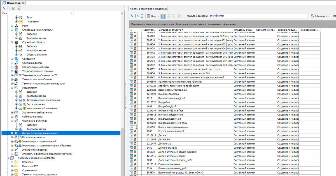This screenshot has height=176, width=336.
Task: Sort by Заголовок объекта column header
Action: point(195,30)
